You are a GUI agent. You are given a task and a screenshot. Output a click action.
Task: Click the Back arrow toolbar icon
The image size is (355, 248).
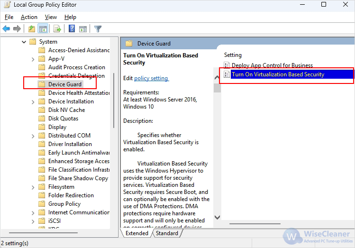[x=6, y=29]
